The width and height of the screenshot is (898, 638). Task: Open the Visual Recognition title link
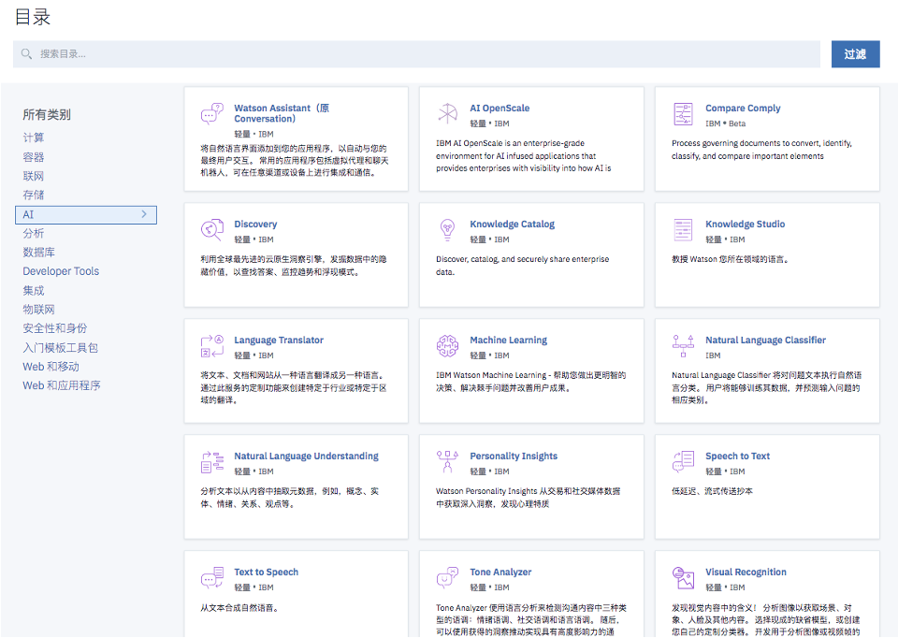(x=746, y=573)
